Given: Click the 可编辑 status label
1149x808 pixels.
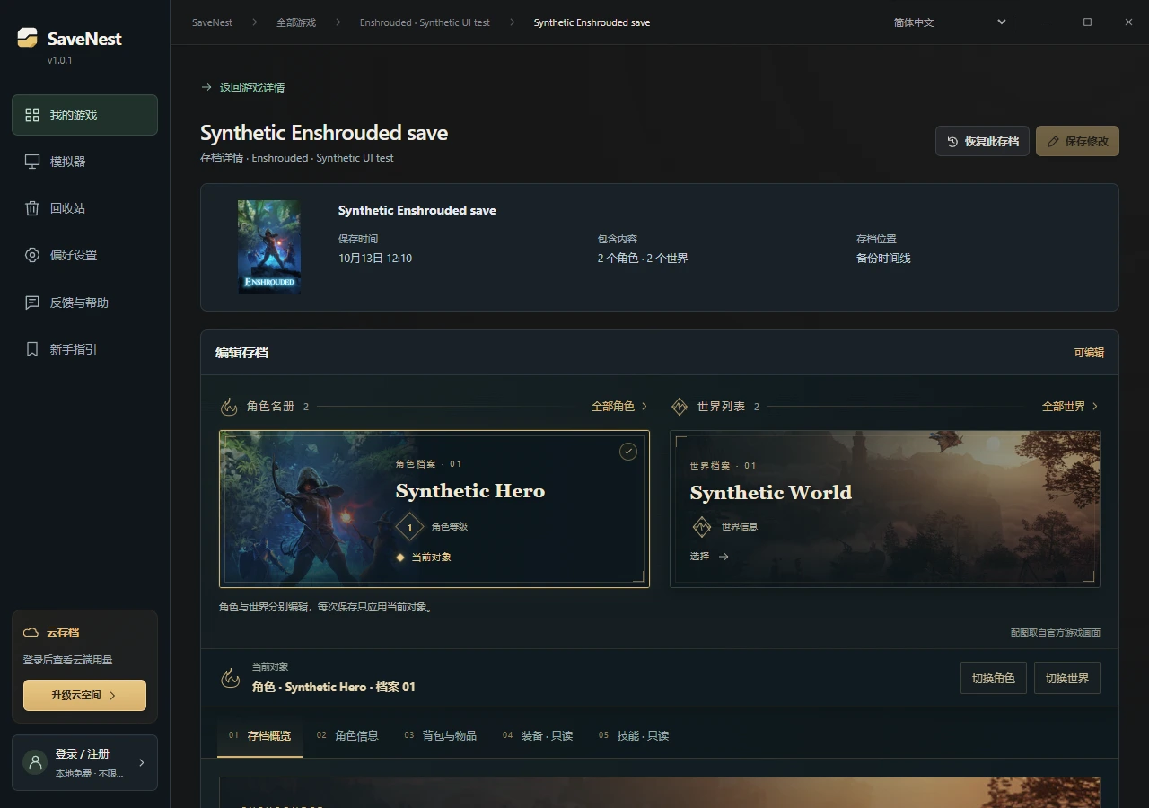Looking at the screenshot, I should click(x=1089, y=353).
